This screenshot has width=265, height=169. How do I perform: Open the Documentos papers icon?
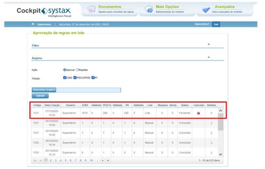(x=91, y=9)
